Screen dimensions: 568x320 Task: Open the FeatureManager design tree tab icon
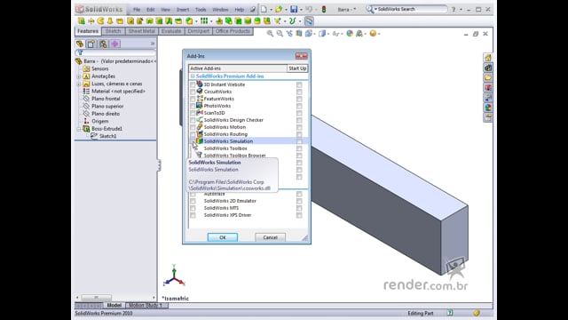click(x=80, y=44)
